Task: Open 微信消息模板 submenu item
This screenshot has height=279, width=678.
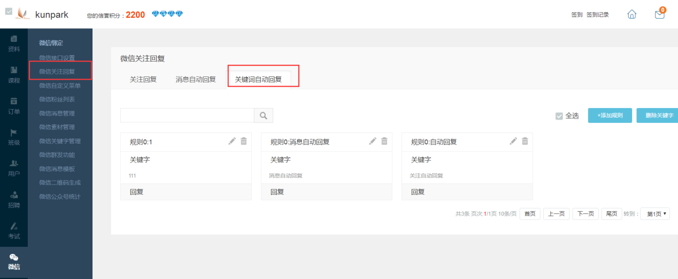Action: click(57, 169)
